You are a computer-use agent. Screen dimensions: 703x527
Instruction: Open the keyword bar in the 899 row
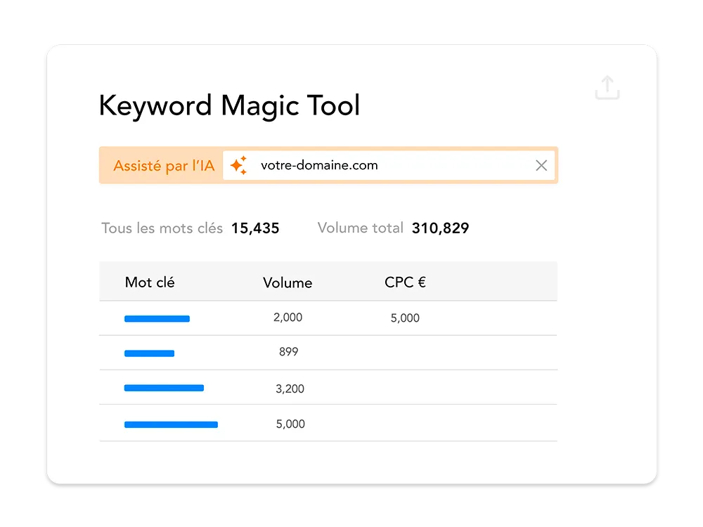click(x=149, y=353)
